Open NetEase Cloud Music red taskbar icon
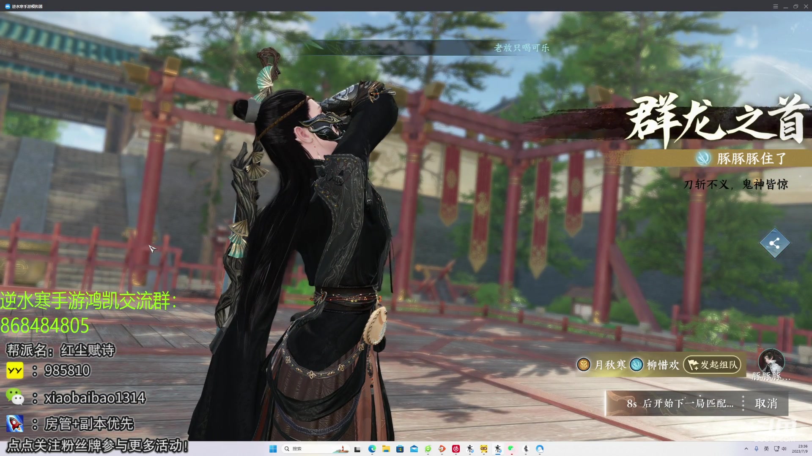The image size is (812, 456). coord(456,449)
